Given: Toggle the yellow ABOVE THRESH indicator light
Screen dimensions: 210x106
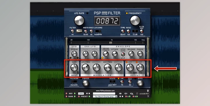Looking at the screenshot, I should tap(102, 58).
